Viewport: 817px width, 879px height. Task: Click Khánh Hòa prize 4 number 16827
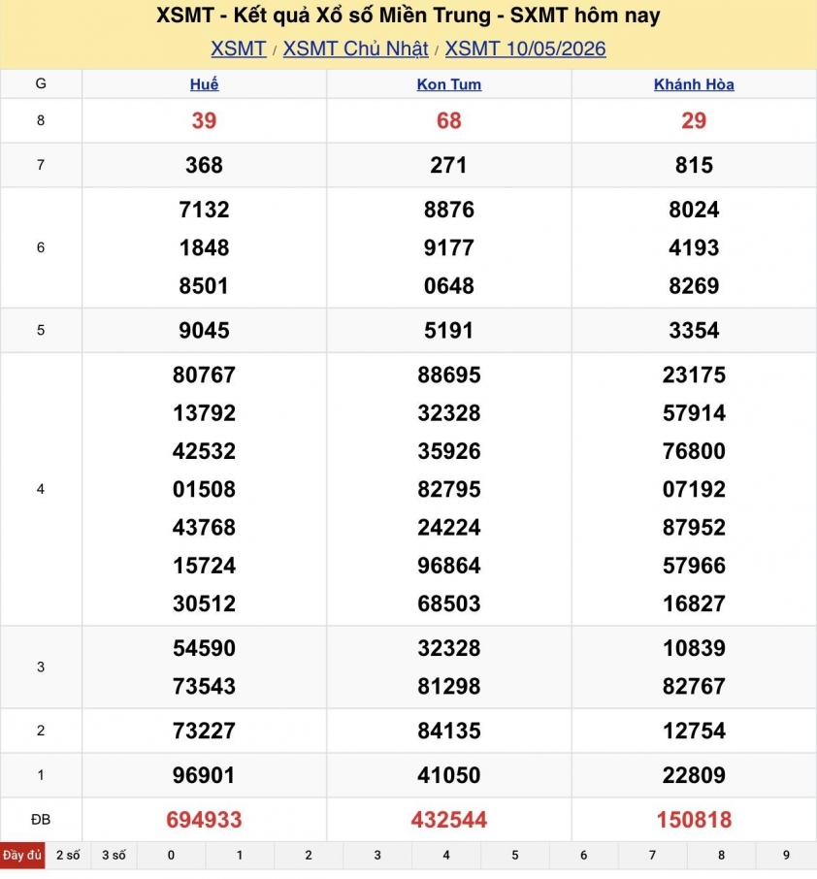(694, 603)
